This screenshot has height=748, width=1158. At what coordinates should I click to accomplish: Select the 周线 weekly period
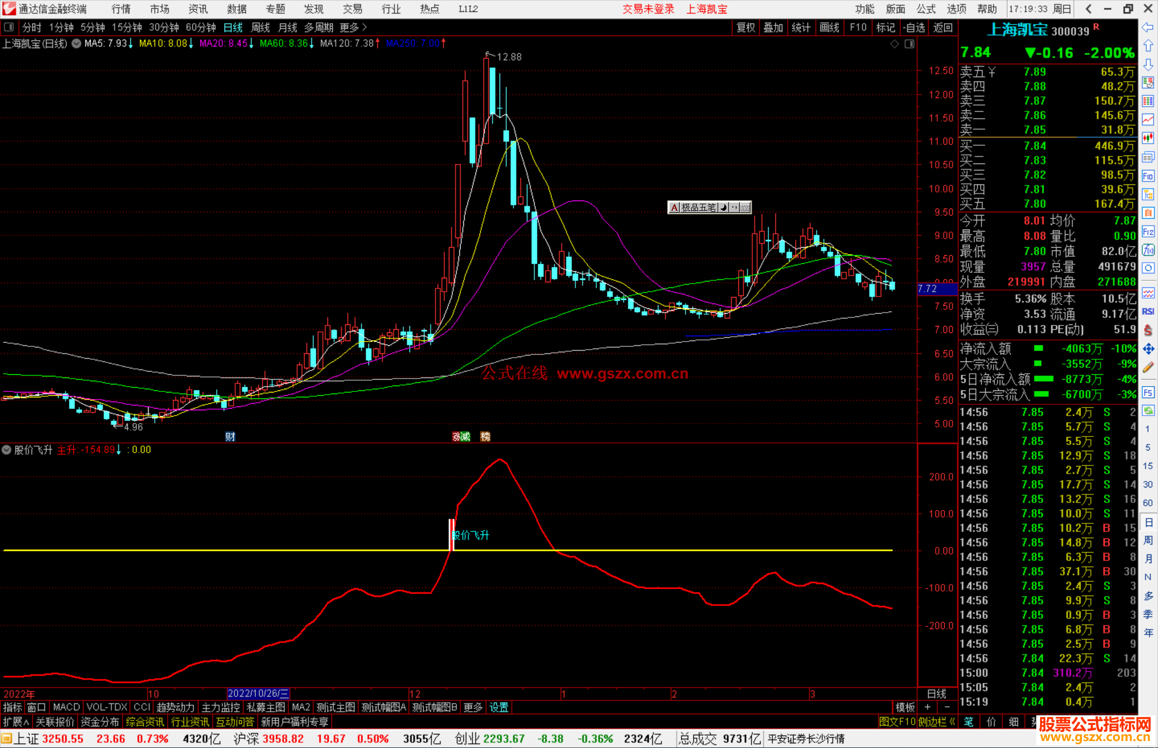(260, 27)
